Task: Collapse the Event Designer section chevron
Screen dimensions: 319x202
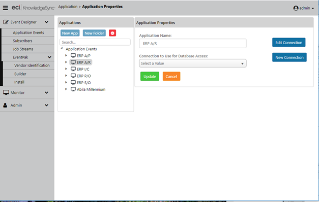Action: [47, 22]
